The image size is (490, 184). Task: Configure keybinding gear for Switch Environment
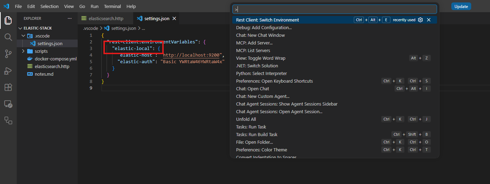420,20
